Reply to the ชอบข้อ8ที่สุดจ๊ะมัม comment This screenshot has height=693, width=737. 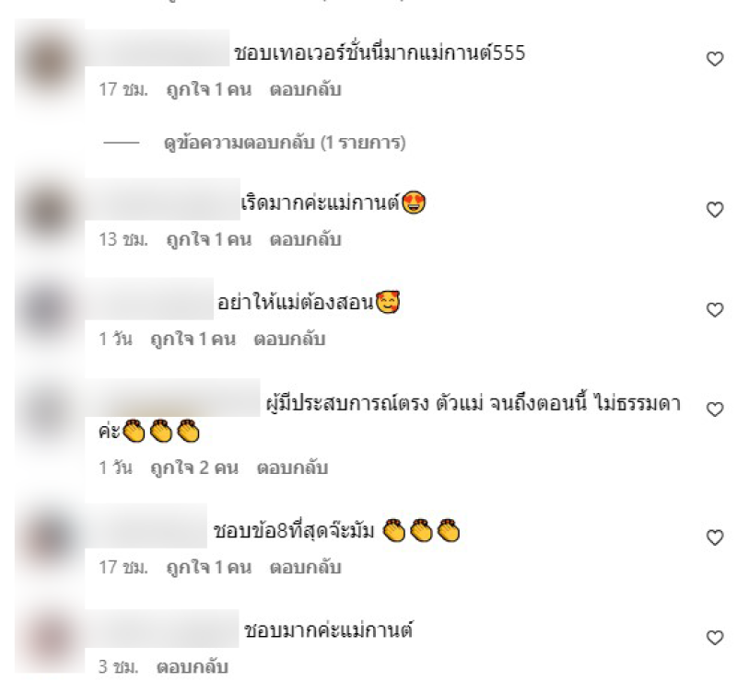pos(305,567)
